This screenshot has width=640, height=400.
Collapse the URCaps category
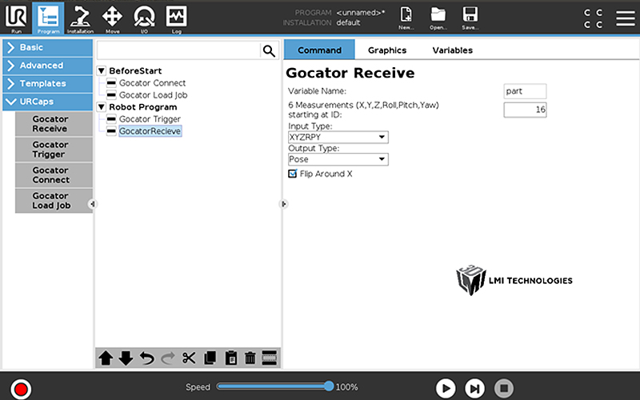[x=48, y=102]
